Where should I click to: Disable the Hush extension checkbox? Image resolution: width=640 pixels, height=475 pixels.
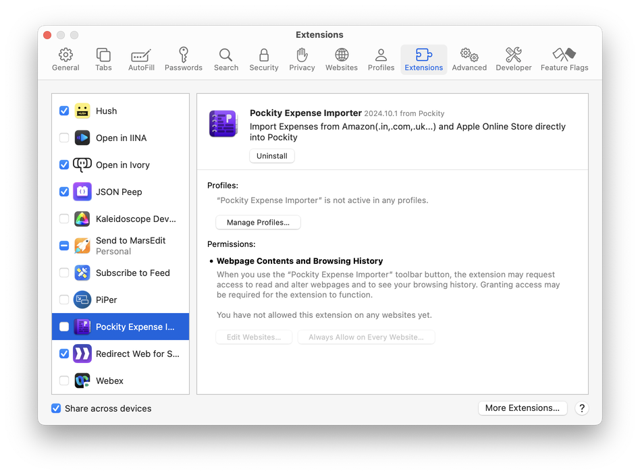point(64,111)
